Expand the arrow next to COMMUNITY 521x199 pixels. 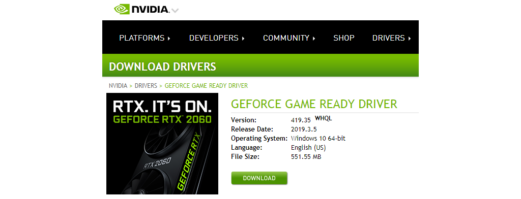(x=313, y=39)
